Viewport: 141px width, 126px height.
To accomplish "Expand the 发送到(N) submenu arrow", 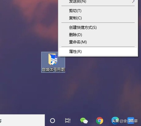I will 133,1.
